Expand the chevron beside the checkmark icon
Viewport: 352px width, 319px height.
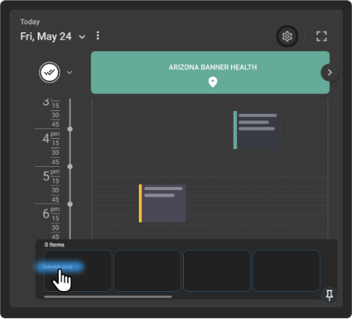click(x=69, y=73)
